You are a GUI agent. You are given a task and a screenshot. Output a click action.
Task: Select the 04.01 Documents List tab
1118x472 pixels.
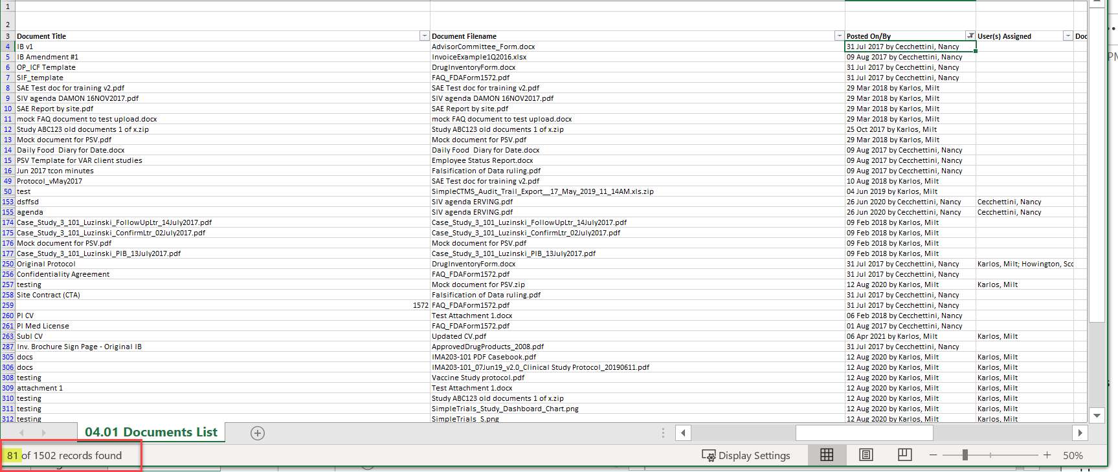click(x=151, y=433)
